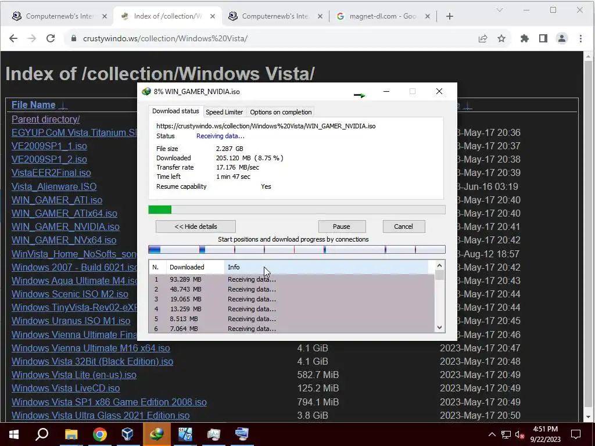Click the N. column header
The width and height of the screenshot is (595, 446).
click(157, 267)
